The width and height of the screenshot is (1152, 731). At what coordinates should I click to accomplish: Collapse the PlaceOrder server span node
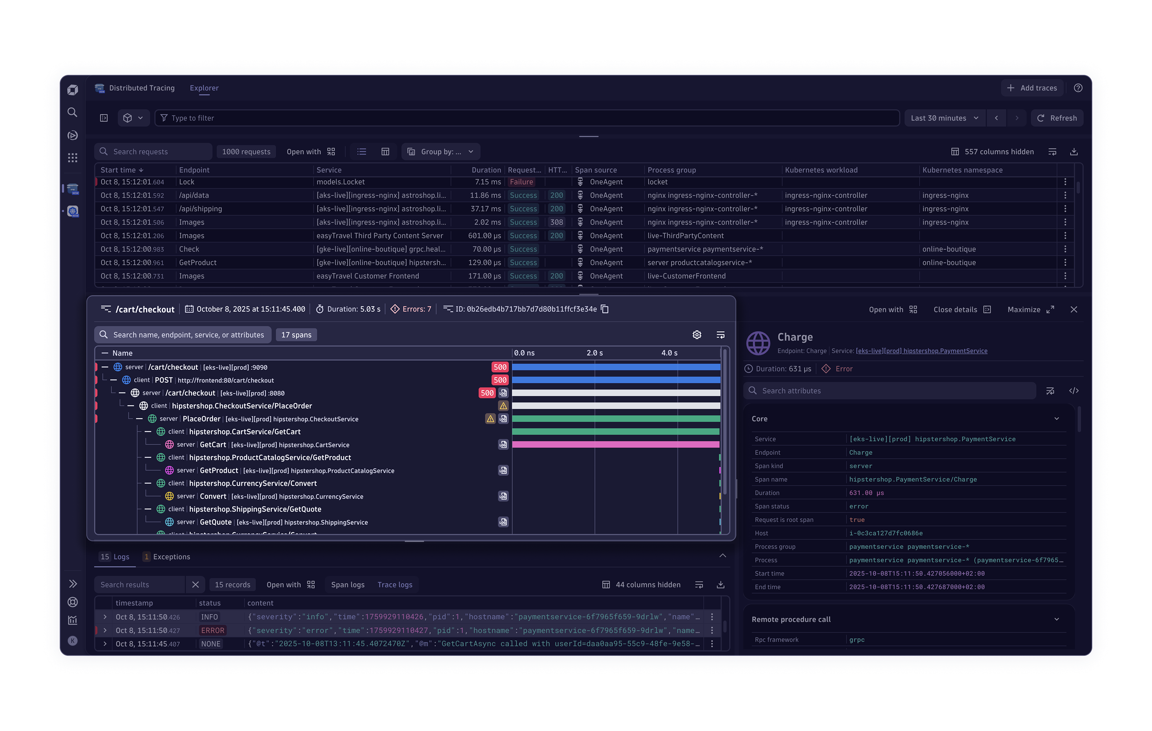coord(139,418)
